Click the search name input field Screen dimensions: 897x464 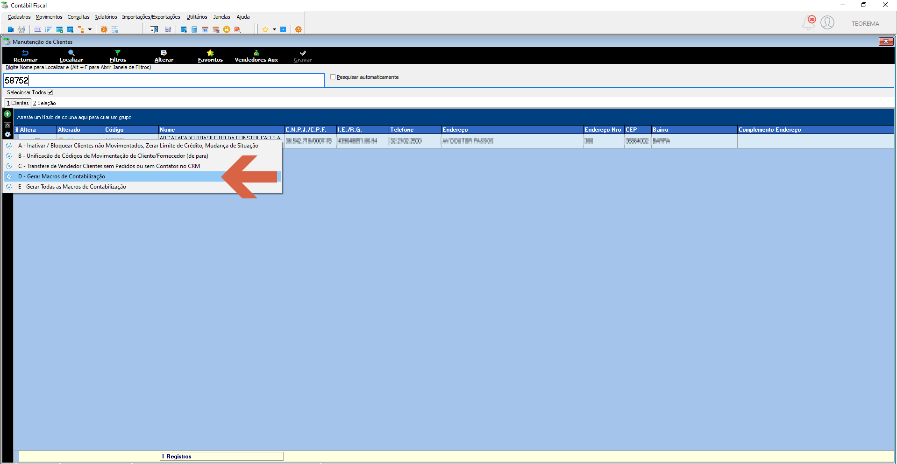(164, 80)
